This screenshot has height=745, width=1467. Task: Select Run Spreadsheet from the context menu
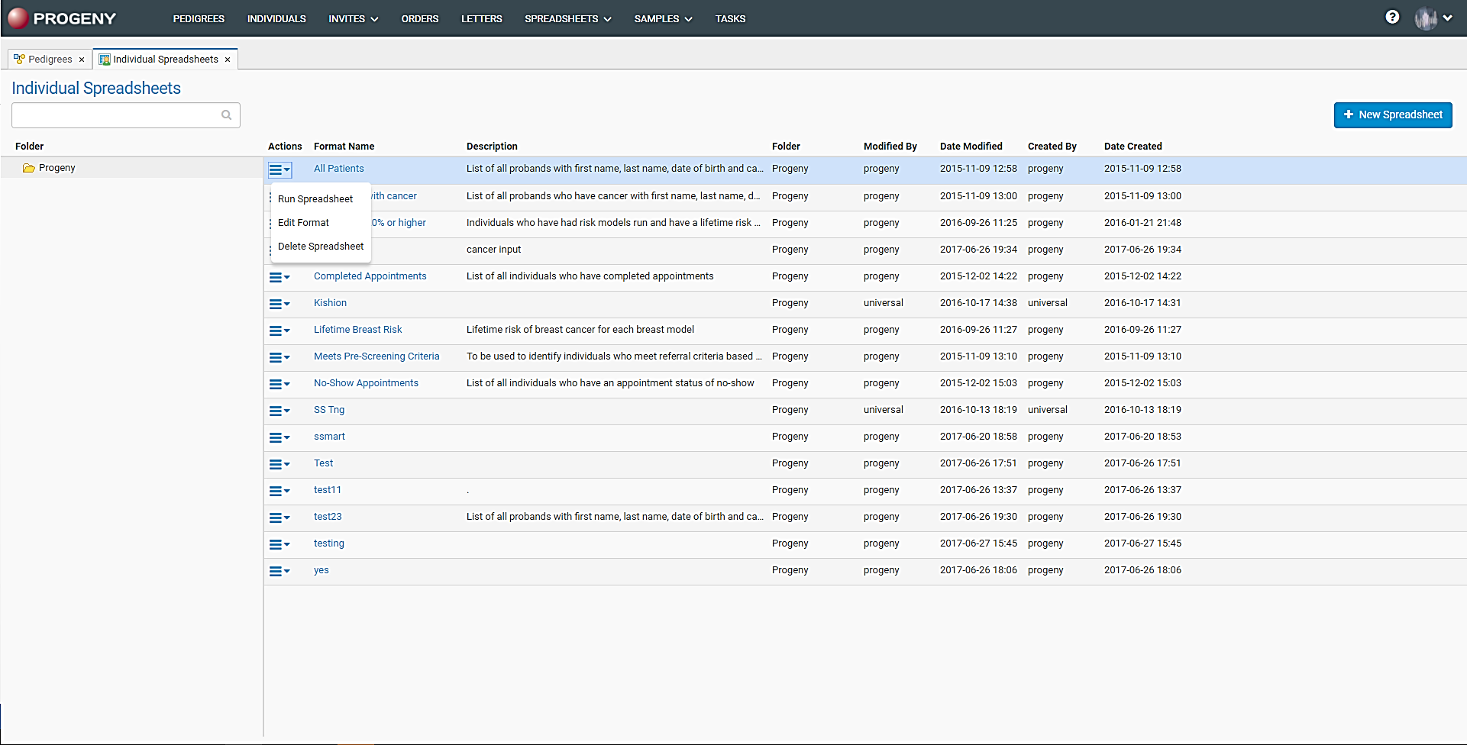pos(315,198)
